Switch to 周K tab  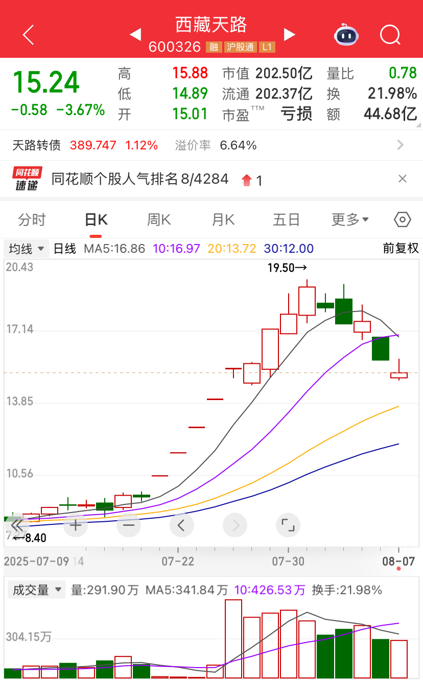[x=159, y=219]
